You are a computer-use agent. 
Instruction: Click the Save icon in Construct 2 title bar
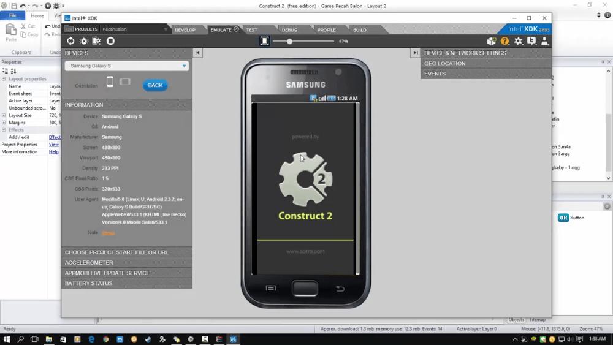click(14, 6)
